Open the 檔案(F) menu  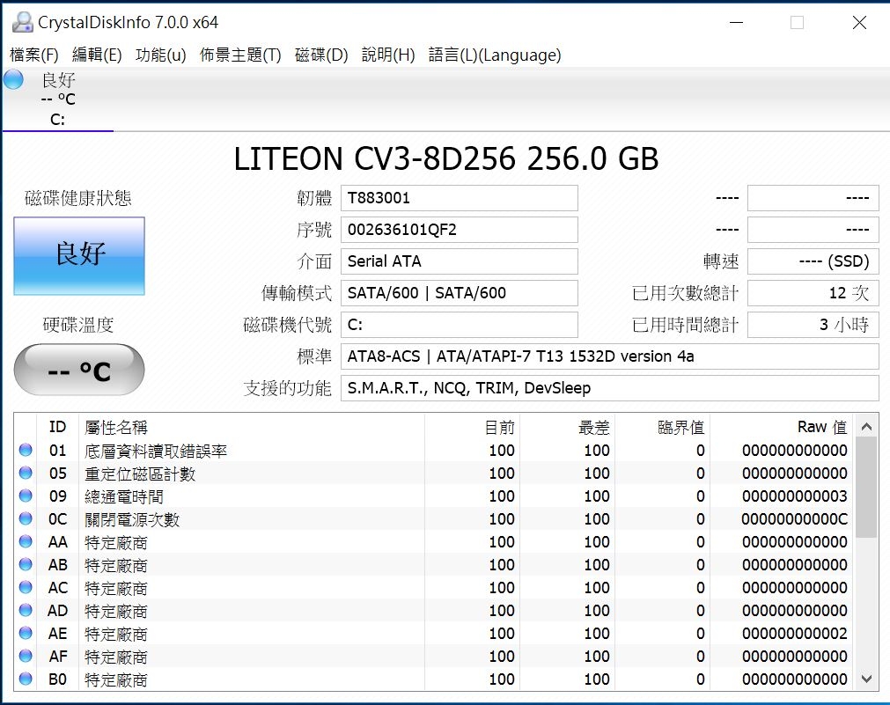coord(34,55)
